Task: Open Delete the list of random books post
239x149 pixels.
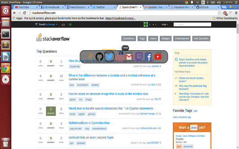Action: pos(191,79)
